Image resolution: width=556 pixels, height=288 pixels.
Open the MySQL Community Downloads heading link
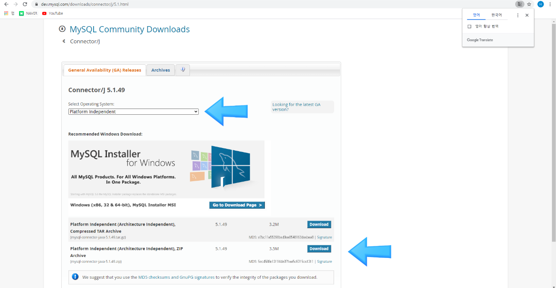click(x=130, y=29)
